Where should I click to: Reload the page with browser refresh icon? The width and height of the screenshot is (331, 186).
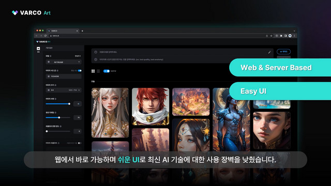tap(45, 36)
